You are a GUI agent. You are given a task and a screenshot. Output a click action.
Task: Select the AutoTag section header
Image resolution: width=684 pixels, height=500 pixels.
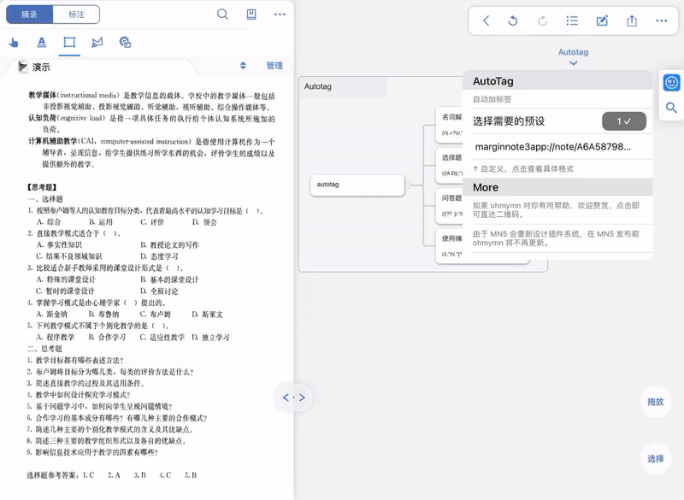point(557,81)
